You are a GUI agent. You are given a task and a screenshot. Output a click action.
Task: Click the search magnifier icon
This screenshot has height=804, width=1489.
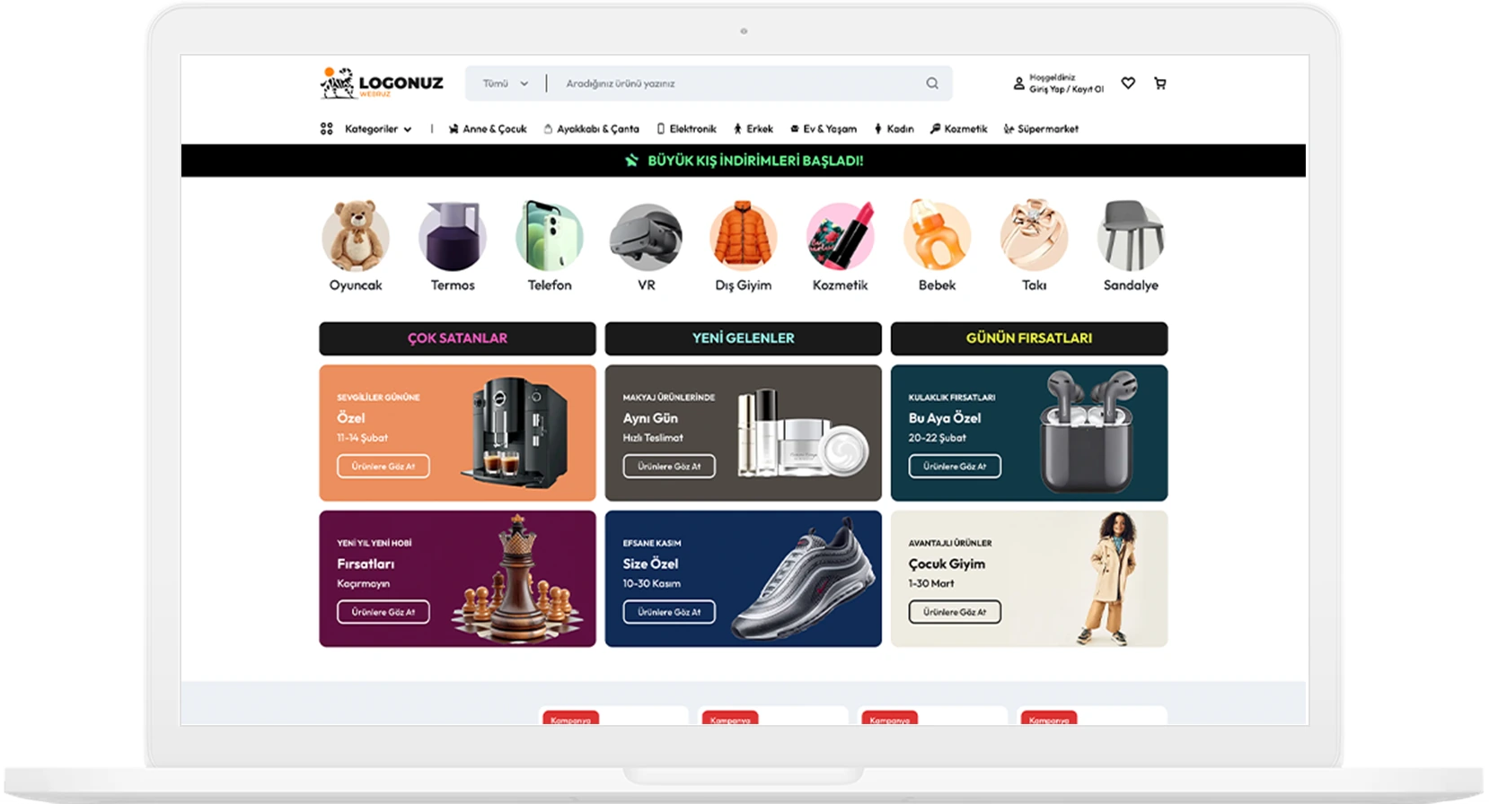tap(932, 83)
